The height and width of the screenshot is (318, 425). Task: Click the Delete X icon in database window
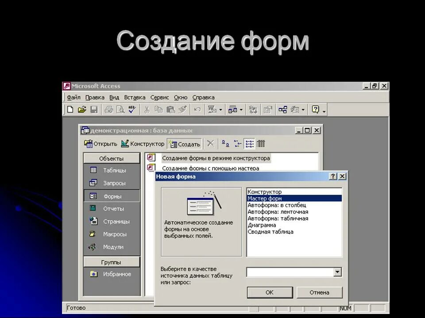[x=210, y=144]
